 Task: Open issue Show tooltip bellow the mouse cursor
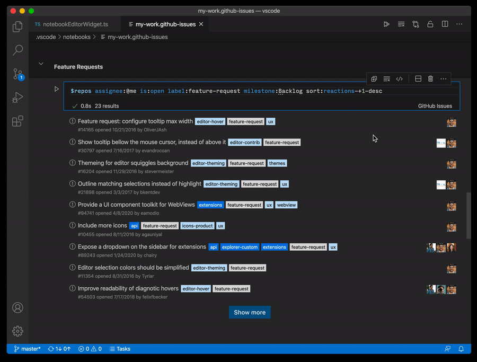[x=152, y=142]
